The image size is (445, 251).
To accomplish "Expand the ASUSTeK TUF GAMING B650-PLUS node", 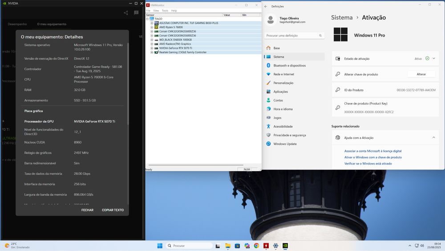I will (152, 23).
